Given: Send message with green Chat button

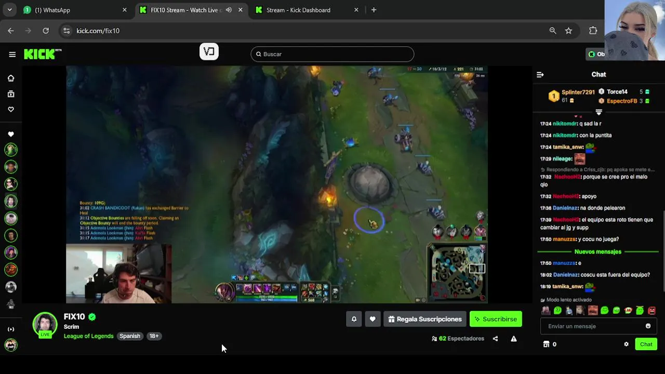Looking at the screenshot, I should (x=646, y=344).
